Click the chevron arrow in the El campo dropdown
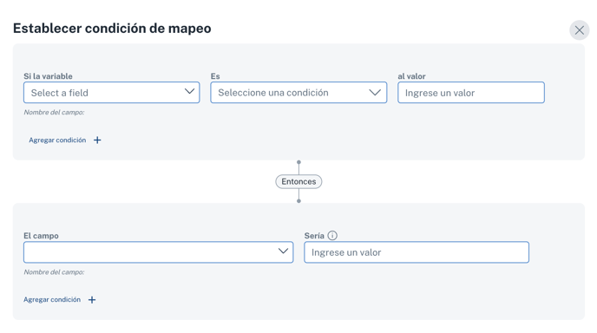 (283, 251)
